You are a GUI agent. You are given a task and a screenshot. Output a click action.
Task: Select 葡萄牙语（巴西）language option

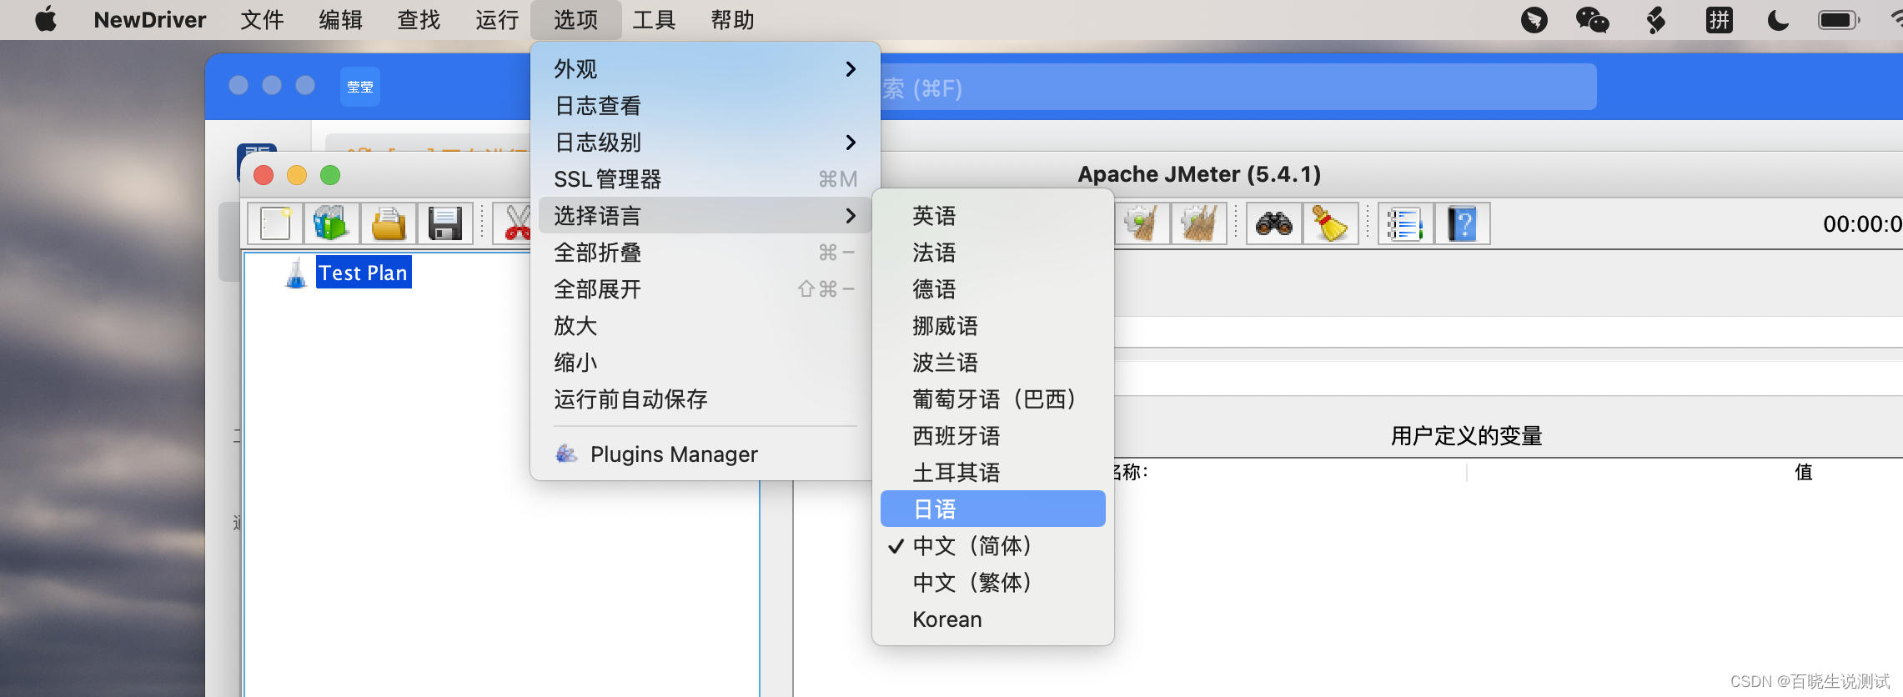pos(992,399)
